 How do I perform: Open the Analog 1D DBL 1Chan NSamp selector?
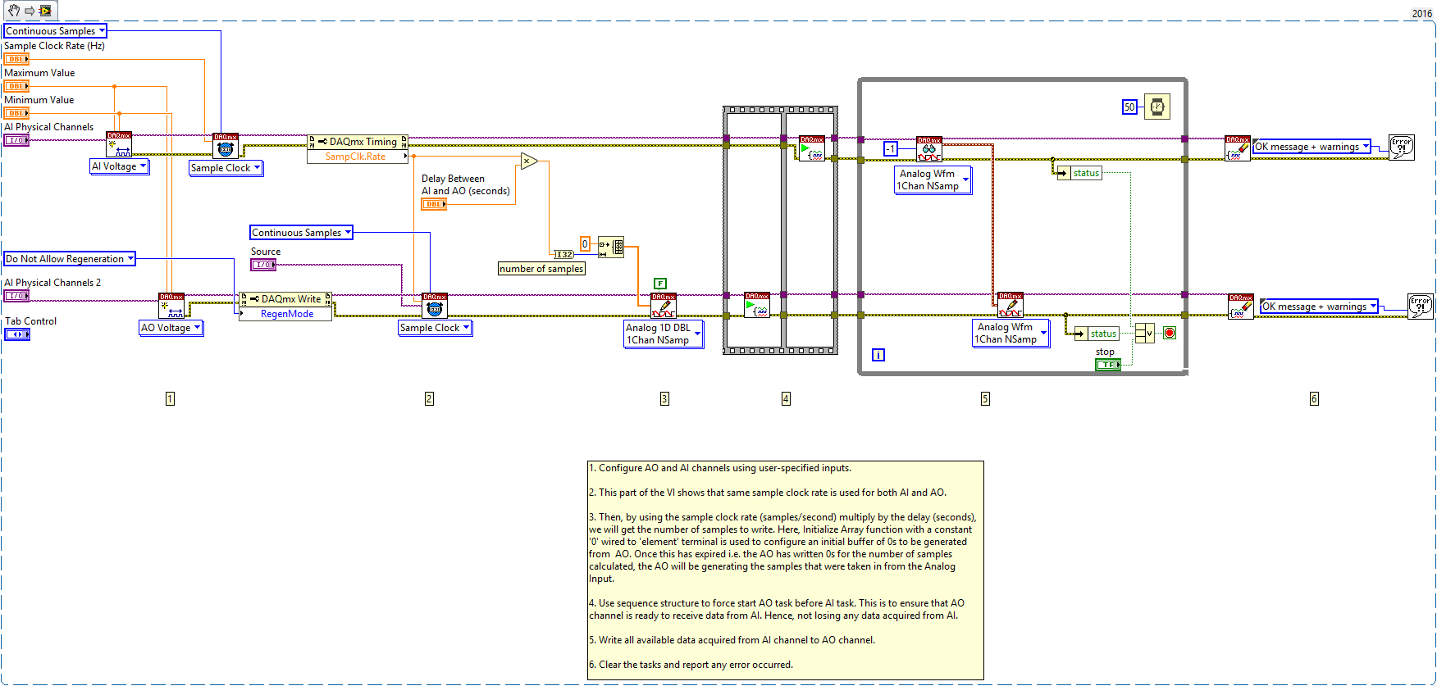[664, 334]
